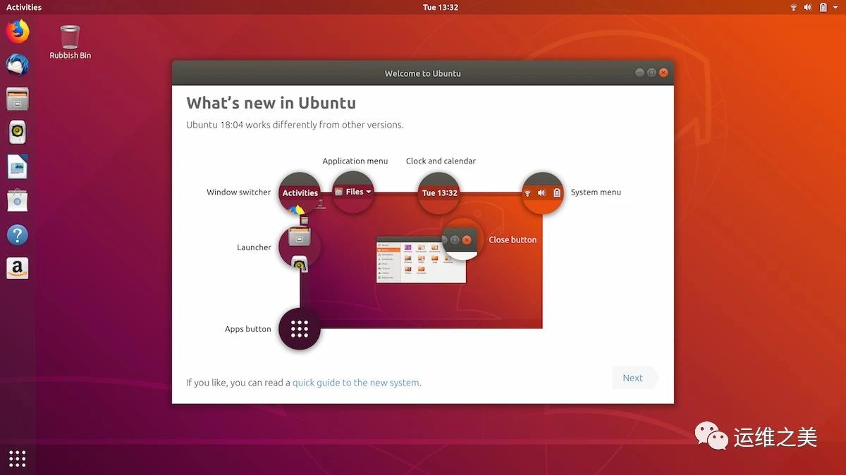Click the Wi-Fi icon in top bar
Screen dimensions: 846x475
point(793,7)
